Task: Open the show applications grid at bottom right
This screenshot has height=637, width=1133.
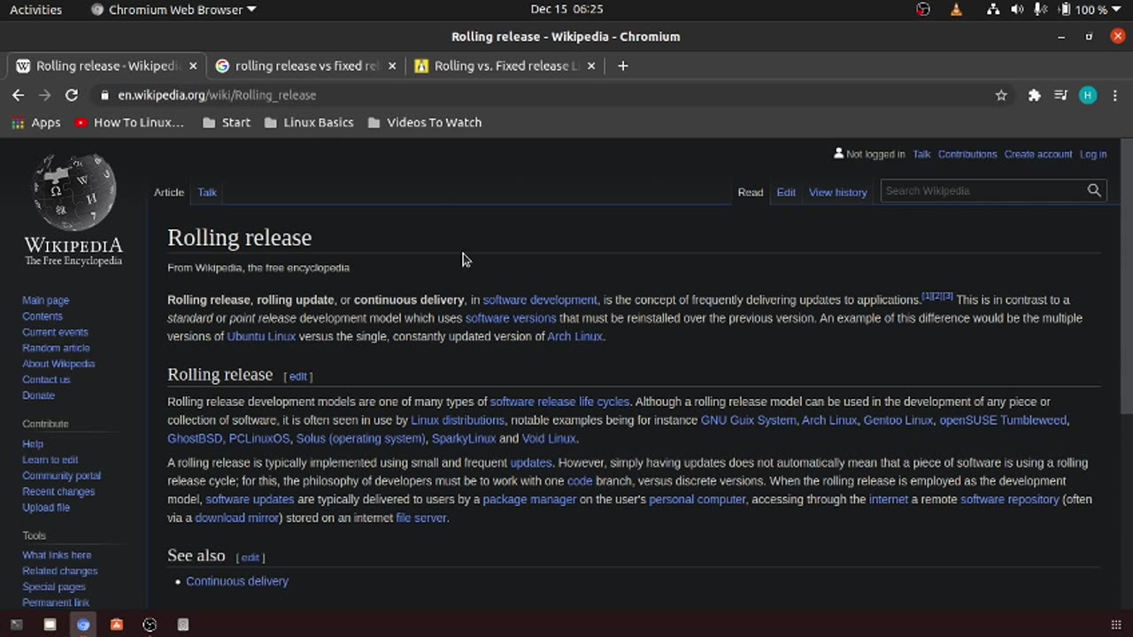Action: [x=1114, y=625]
